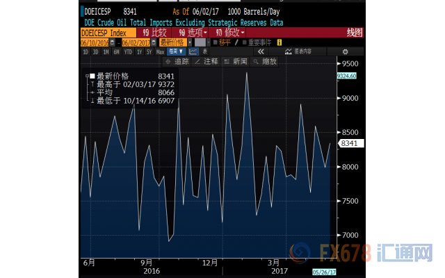Screen dimensions: 445x278
Task: Open chart settings gear icon
Action: click(345, 51)
